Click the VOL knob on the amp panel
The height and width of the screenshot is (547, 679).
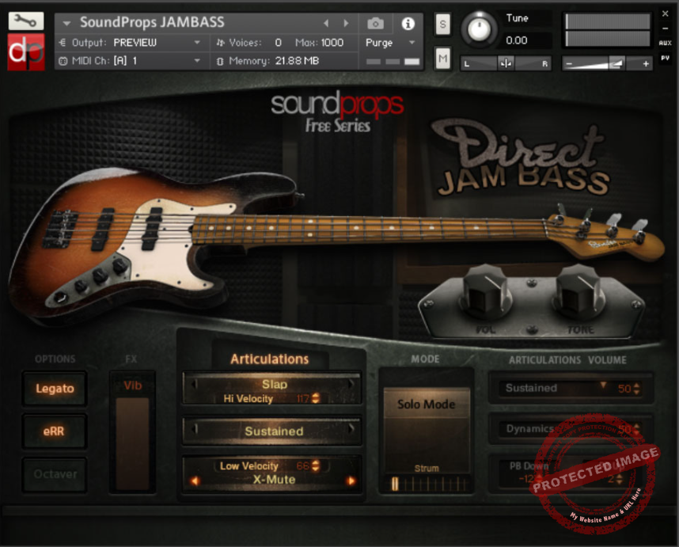[x=485, y=292]
